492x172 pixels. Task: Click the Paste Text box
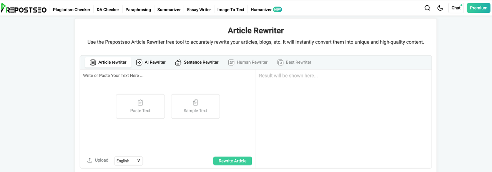140,106
